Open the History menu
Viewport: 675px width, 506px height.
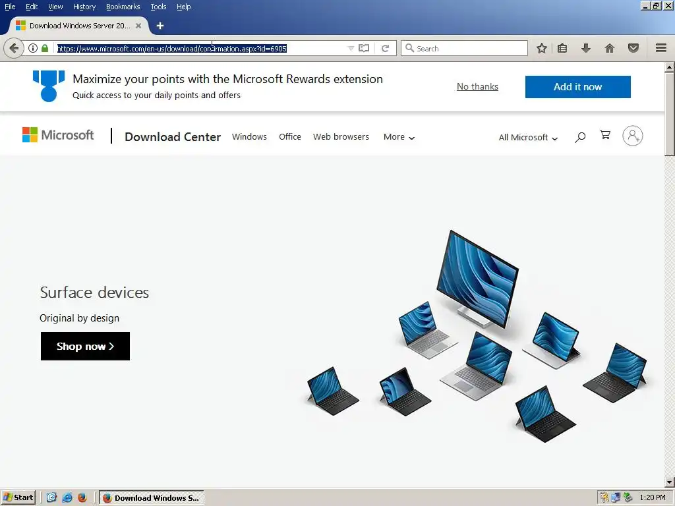(84, 7)
